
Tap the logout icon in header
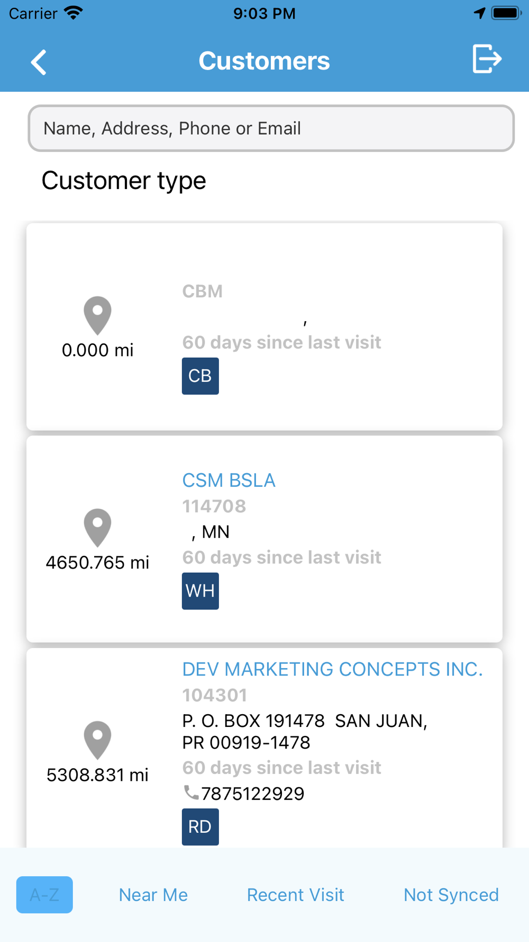[x=487, y=59]
